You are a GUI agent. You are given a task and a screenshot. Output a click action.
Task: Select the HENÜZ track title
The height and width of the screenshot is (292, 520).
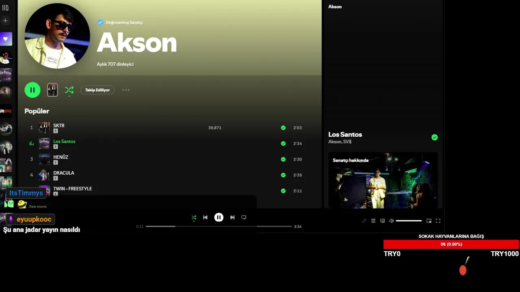(x=61, y=157)
